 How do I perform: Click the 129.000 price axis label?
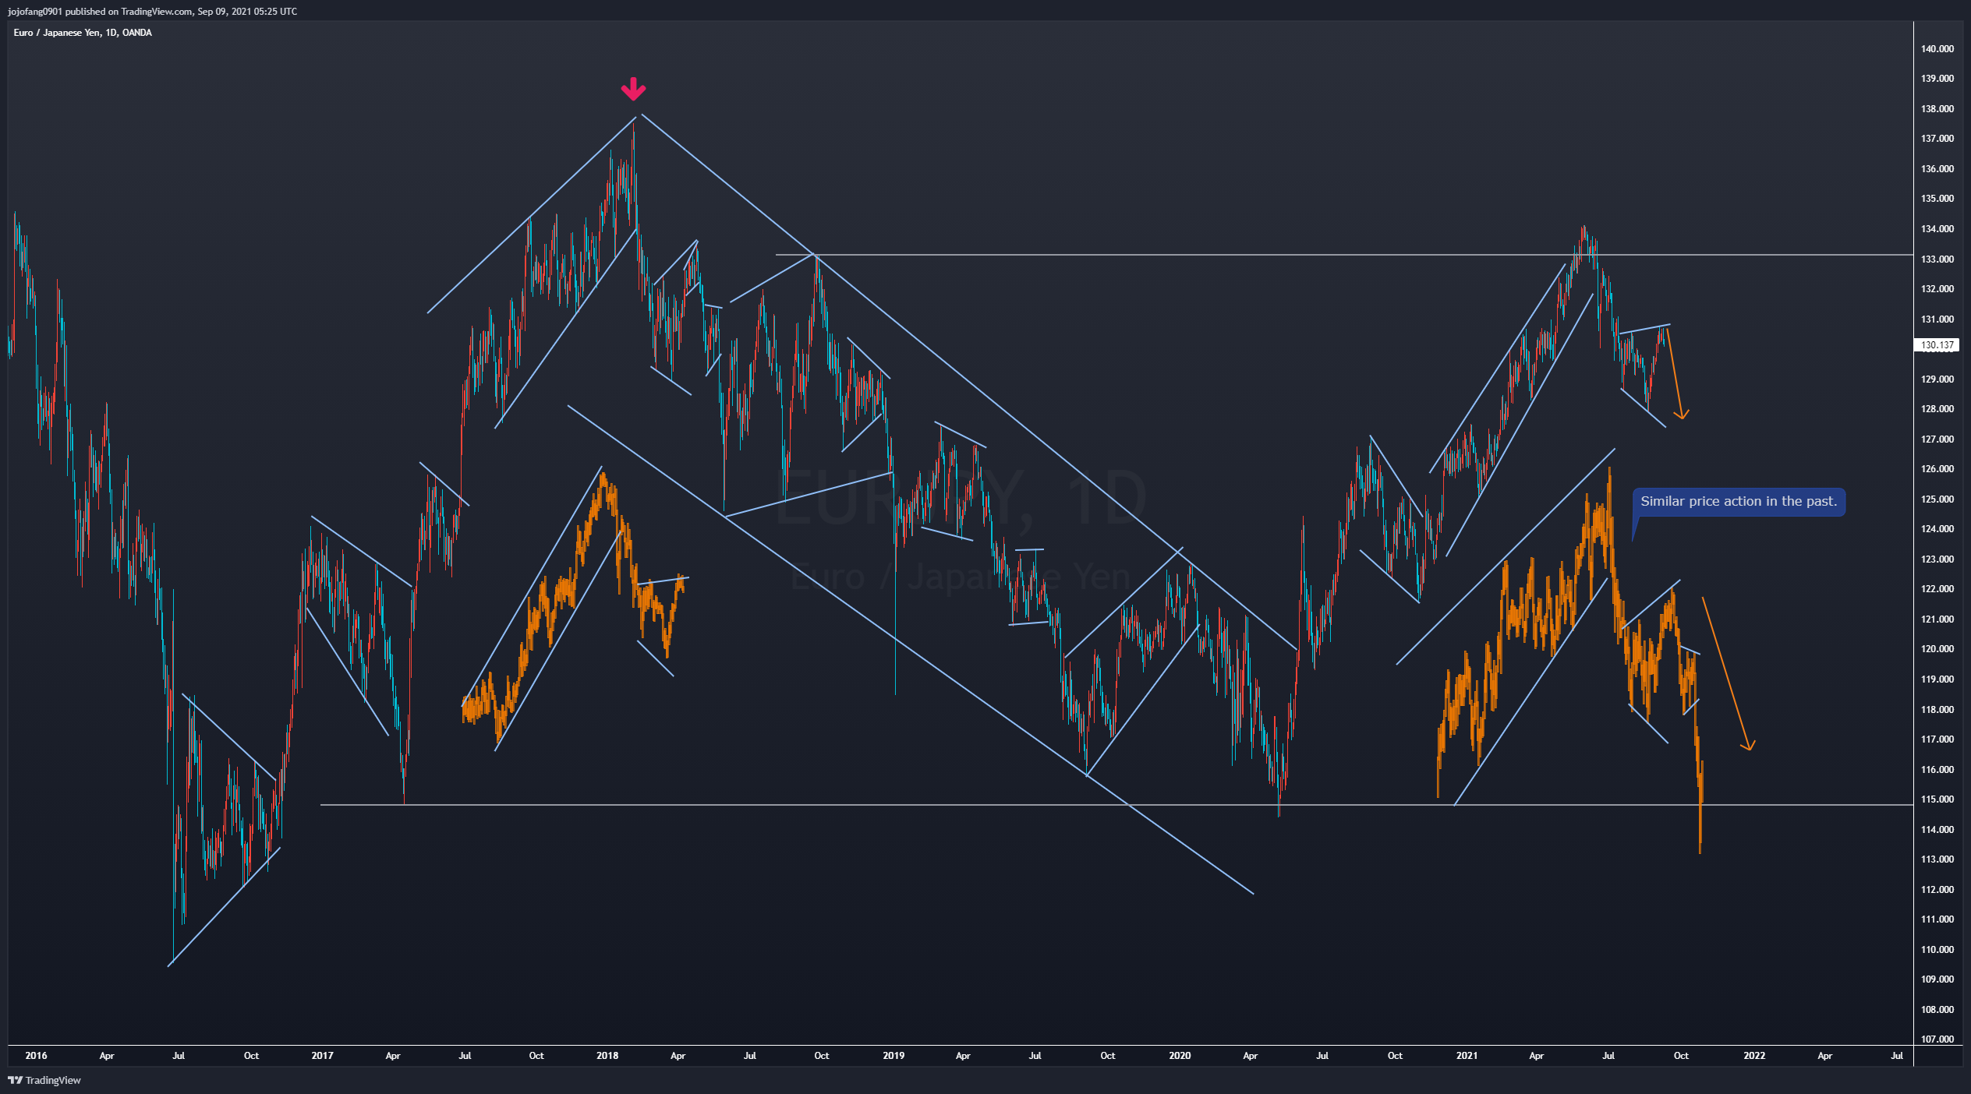tap(1937, 379)
